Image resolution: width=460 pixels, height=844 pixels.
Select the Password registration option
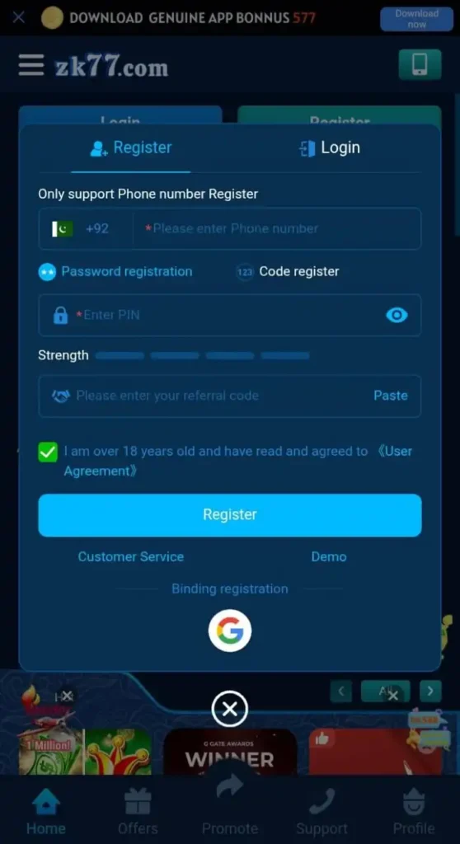click(x=115, y=272)
